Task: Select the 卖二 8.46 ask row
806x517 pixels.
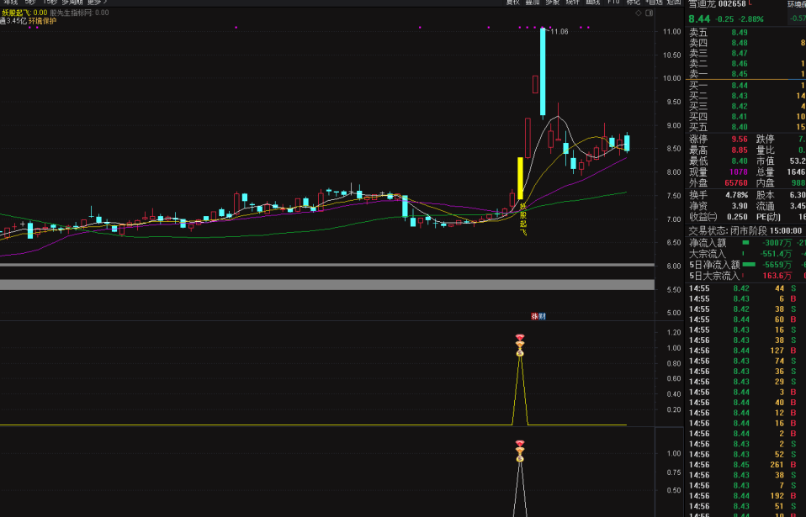Action: [747, 64]
